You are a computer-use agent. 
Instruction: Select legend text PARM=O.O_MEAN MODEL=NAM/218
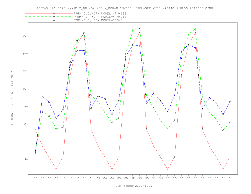[100, 13]
